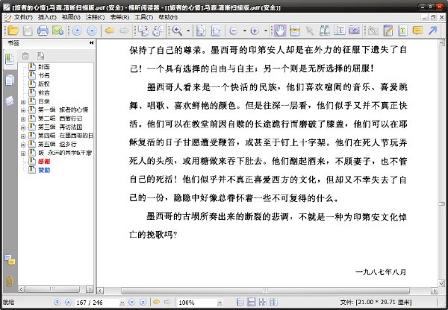
Task: Open the 100% zoom level dropdown
Action: tap(220, 303)
